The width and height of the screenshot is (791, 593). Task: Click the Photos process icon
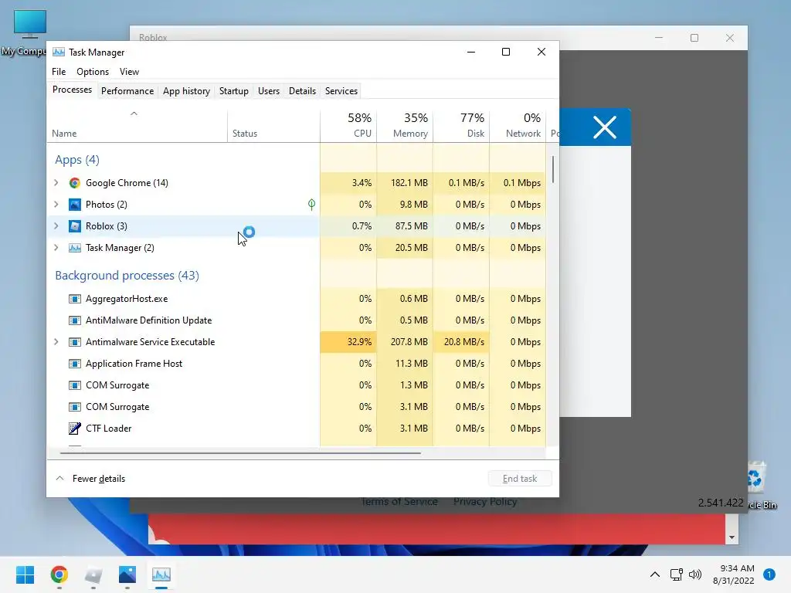[x=75, y=204]
